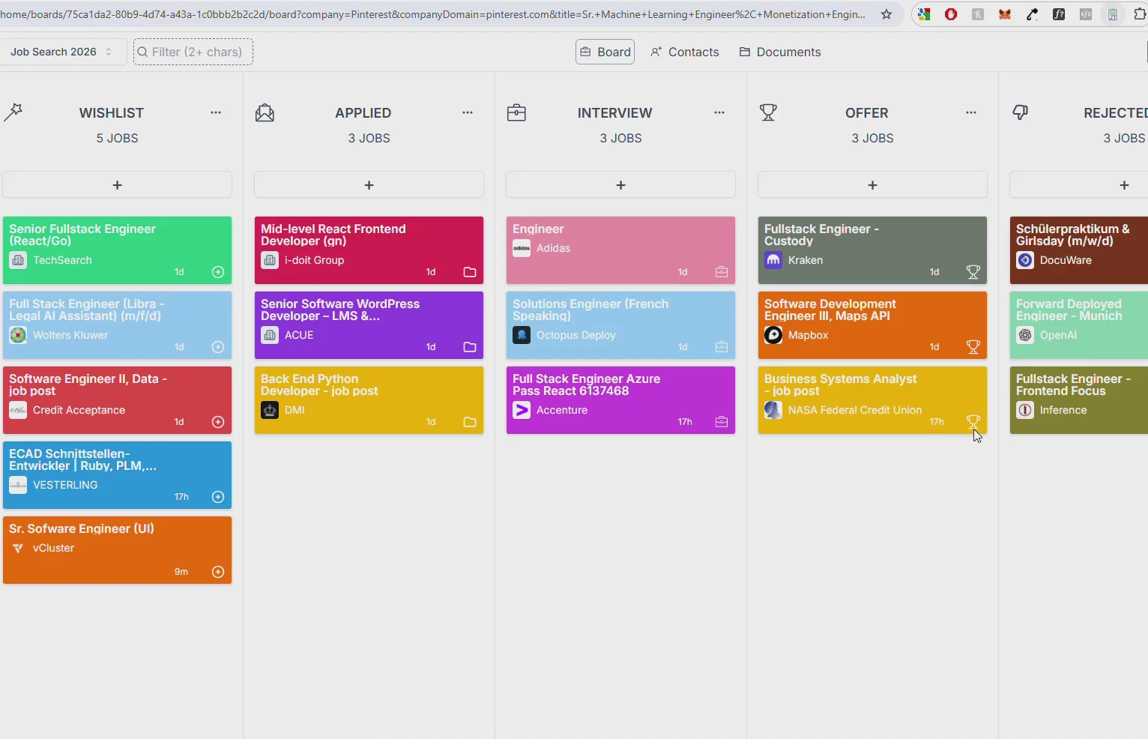Click briefcase icon on Adidas card
Image resolution: width=1148 pixels, height=739 pixels.
722,272
